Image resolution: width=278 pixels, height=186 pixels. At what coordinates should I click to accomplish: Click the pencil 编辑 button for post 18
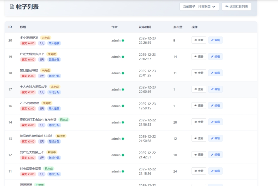tap(215, 73)
